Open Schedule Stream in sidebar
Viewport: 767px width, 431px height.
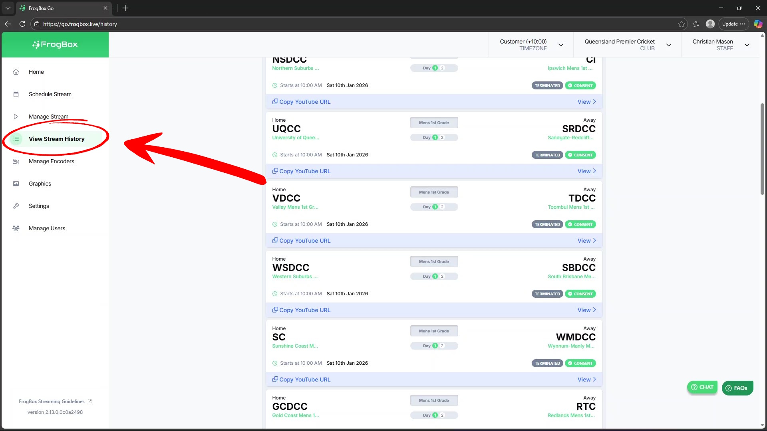[50, 94]
